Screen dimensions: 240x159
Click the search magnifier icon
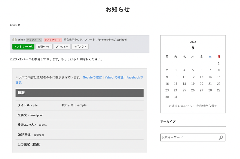221,138
